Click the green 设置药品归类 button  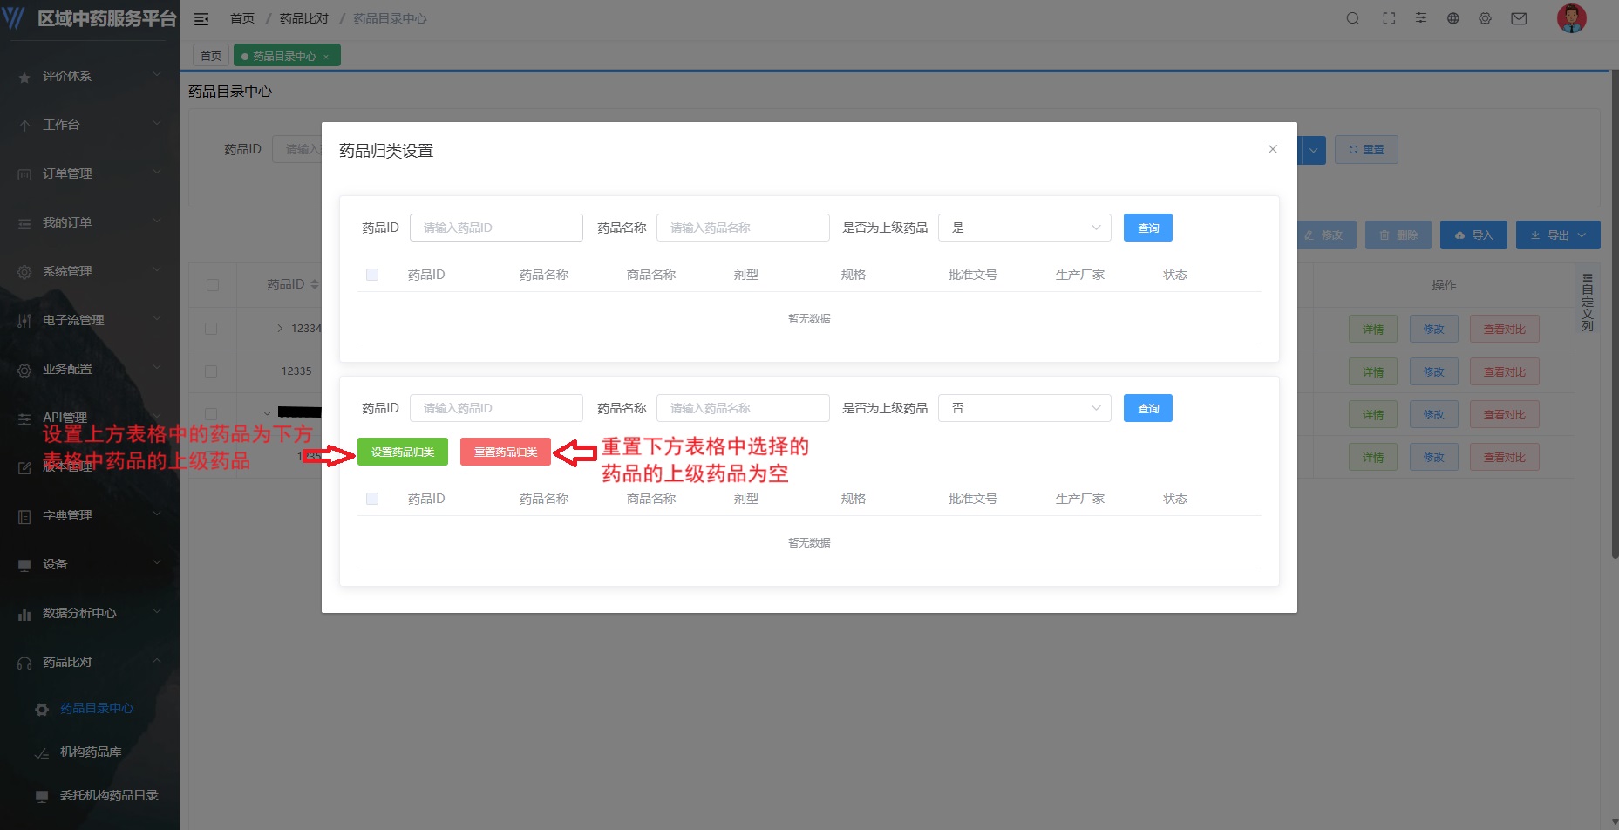[x=402, y=452]
